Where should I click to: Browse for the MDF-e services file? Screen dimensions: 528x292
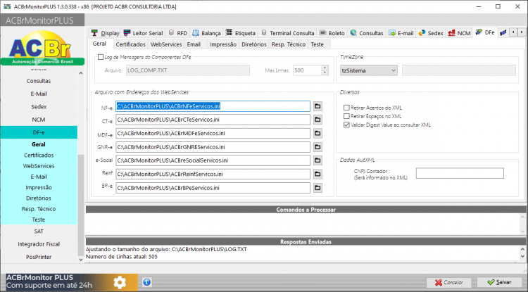(318, 133)
